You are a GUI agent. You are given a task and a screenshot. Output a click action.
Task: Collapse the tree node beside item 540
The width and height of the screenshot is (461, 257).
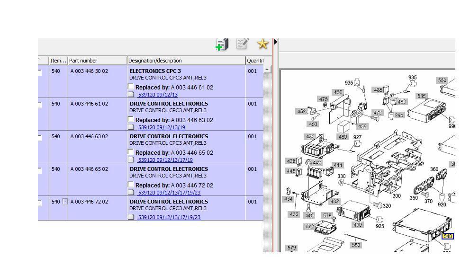(65, 202)
